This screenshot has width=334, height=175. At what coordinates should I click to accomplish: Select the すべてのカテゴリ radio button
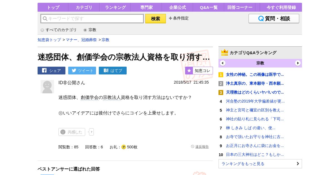(x=42, y=30)
